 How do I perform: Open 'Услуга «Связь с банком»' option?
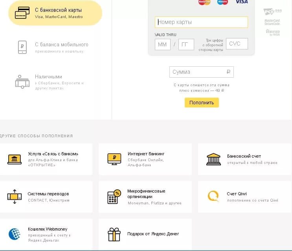(x=46, y=159)
